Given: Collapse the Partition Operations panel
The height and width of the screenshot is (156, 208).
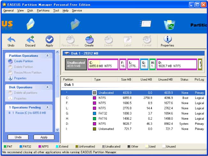Looking at the screenshot, I should tap(48, 56).
